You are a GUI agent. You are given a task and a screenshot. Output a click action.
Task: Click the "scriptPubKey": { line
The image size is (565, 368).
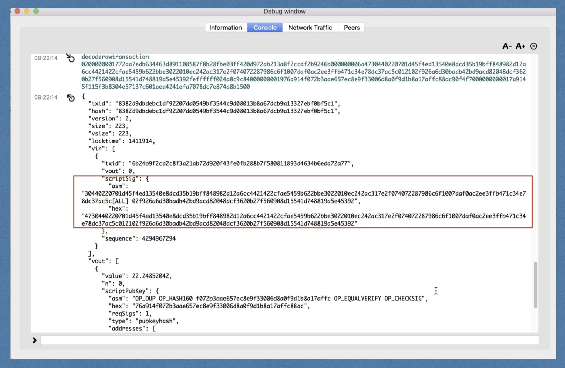pos(130,291)
